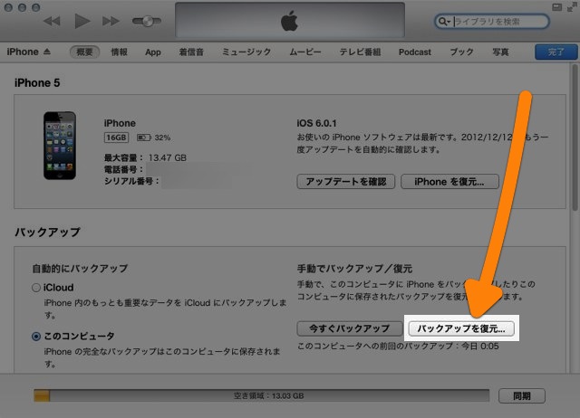This screenshot has width=580, height=418.
Task: Click the シリアル番号 label
Action: click(131, 181)
